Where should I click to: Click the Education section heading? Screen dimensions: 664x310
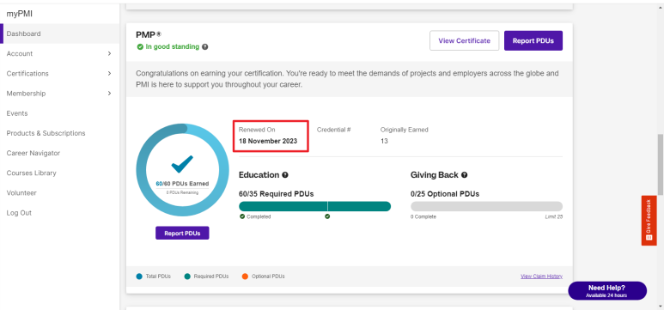tap(259, 175)
